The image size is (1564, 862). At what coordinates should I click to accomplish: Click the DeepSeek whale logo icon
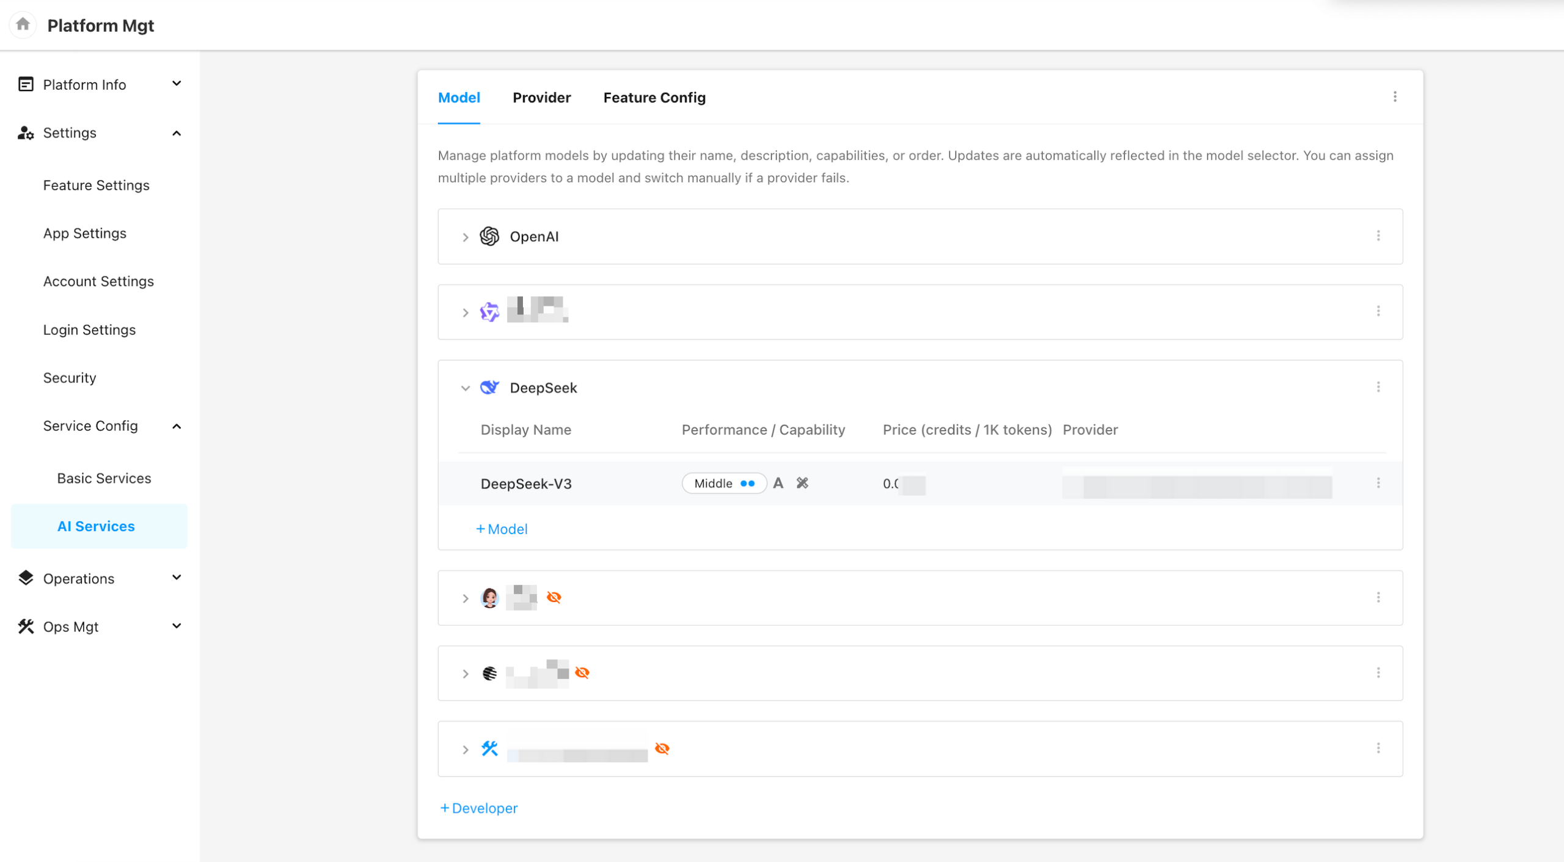(x=489, y=388)
